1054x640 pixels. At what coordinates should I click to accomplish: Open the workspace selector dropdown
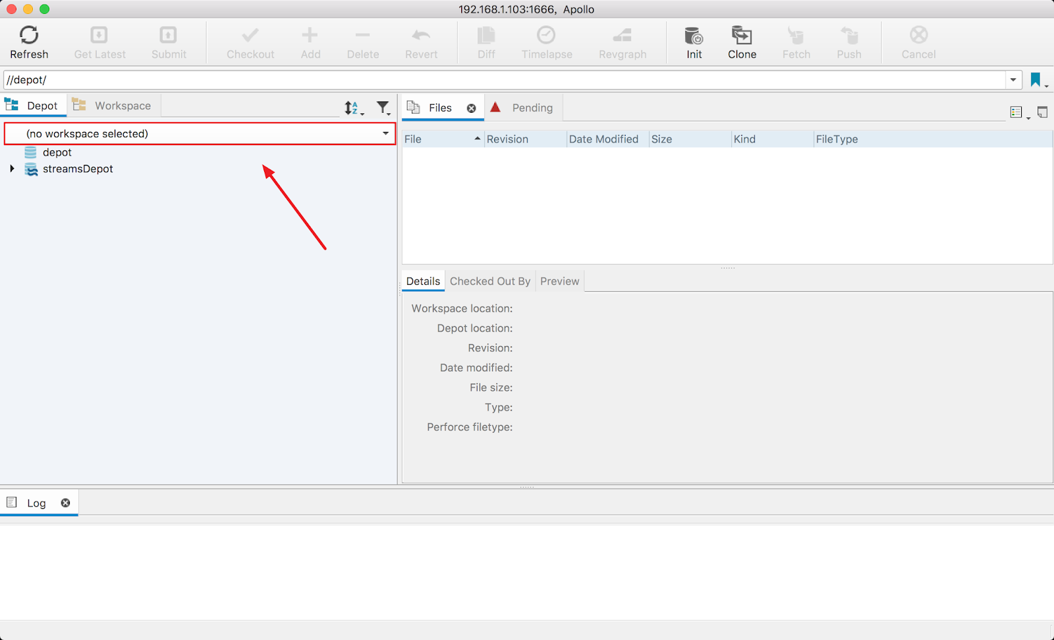(200, 134)
